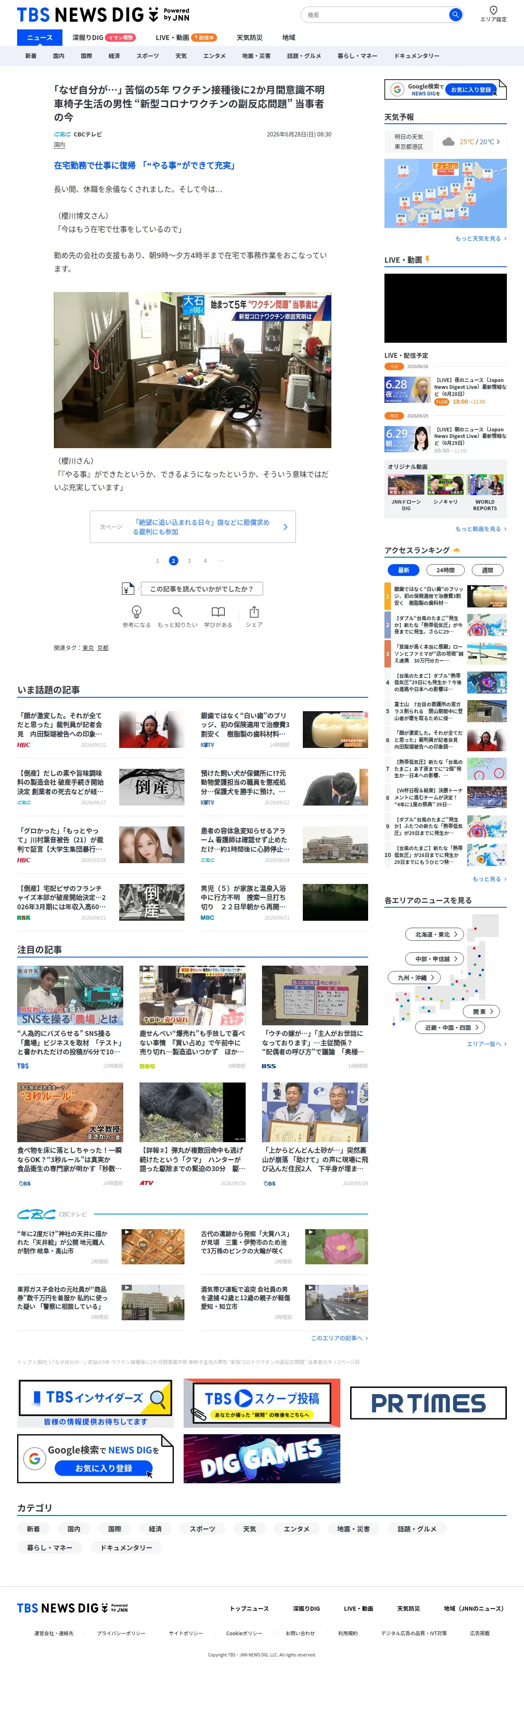Select the 24時間 ranking filter
The width and height of the screenshot is (524, 1712).
pos(446,570)
